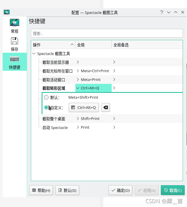This screenshot has width=187, height=207.
Task: Click the 帮助(H) help button
Action: point(41,190)
